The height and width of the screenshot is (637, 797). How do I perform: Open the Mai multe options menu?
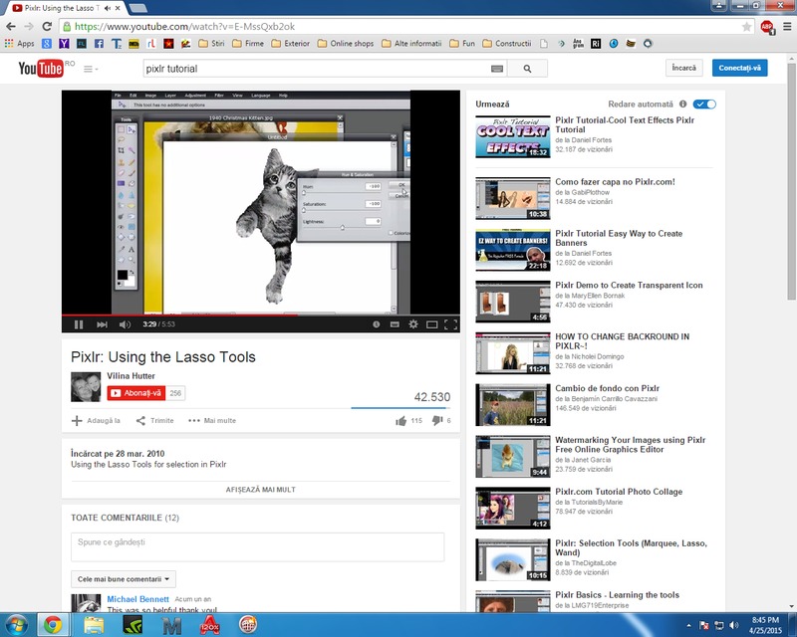(x=212, y=421)
